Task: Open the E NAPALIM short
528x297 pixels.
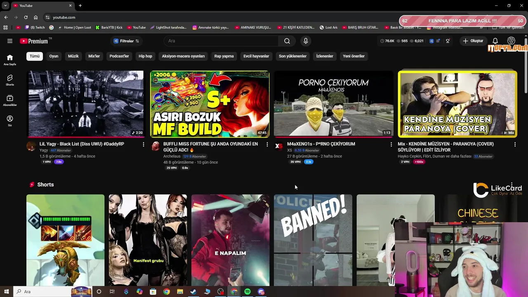Action: coord(230,240)
